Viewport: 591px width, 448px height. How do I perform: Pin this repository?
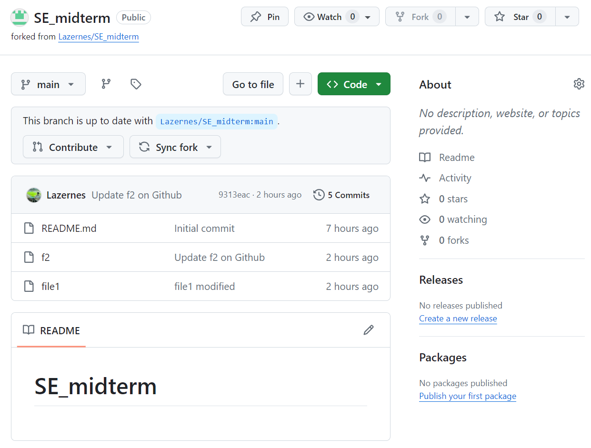[265, 17]
